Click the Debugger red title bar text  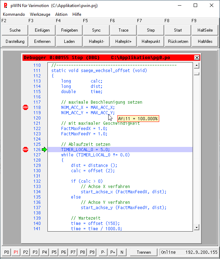coord(97,58)
